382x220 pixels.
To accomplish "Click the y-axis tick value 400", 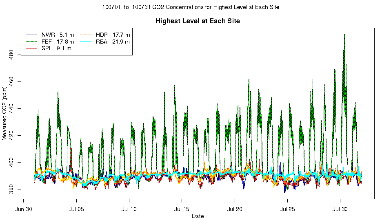I will (11, 163).
